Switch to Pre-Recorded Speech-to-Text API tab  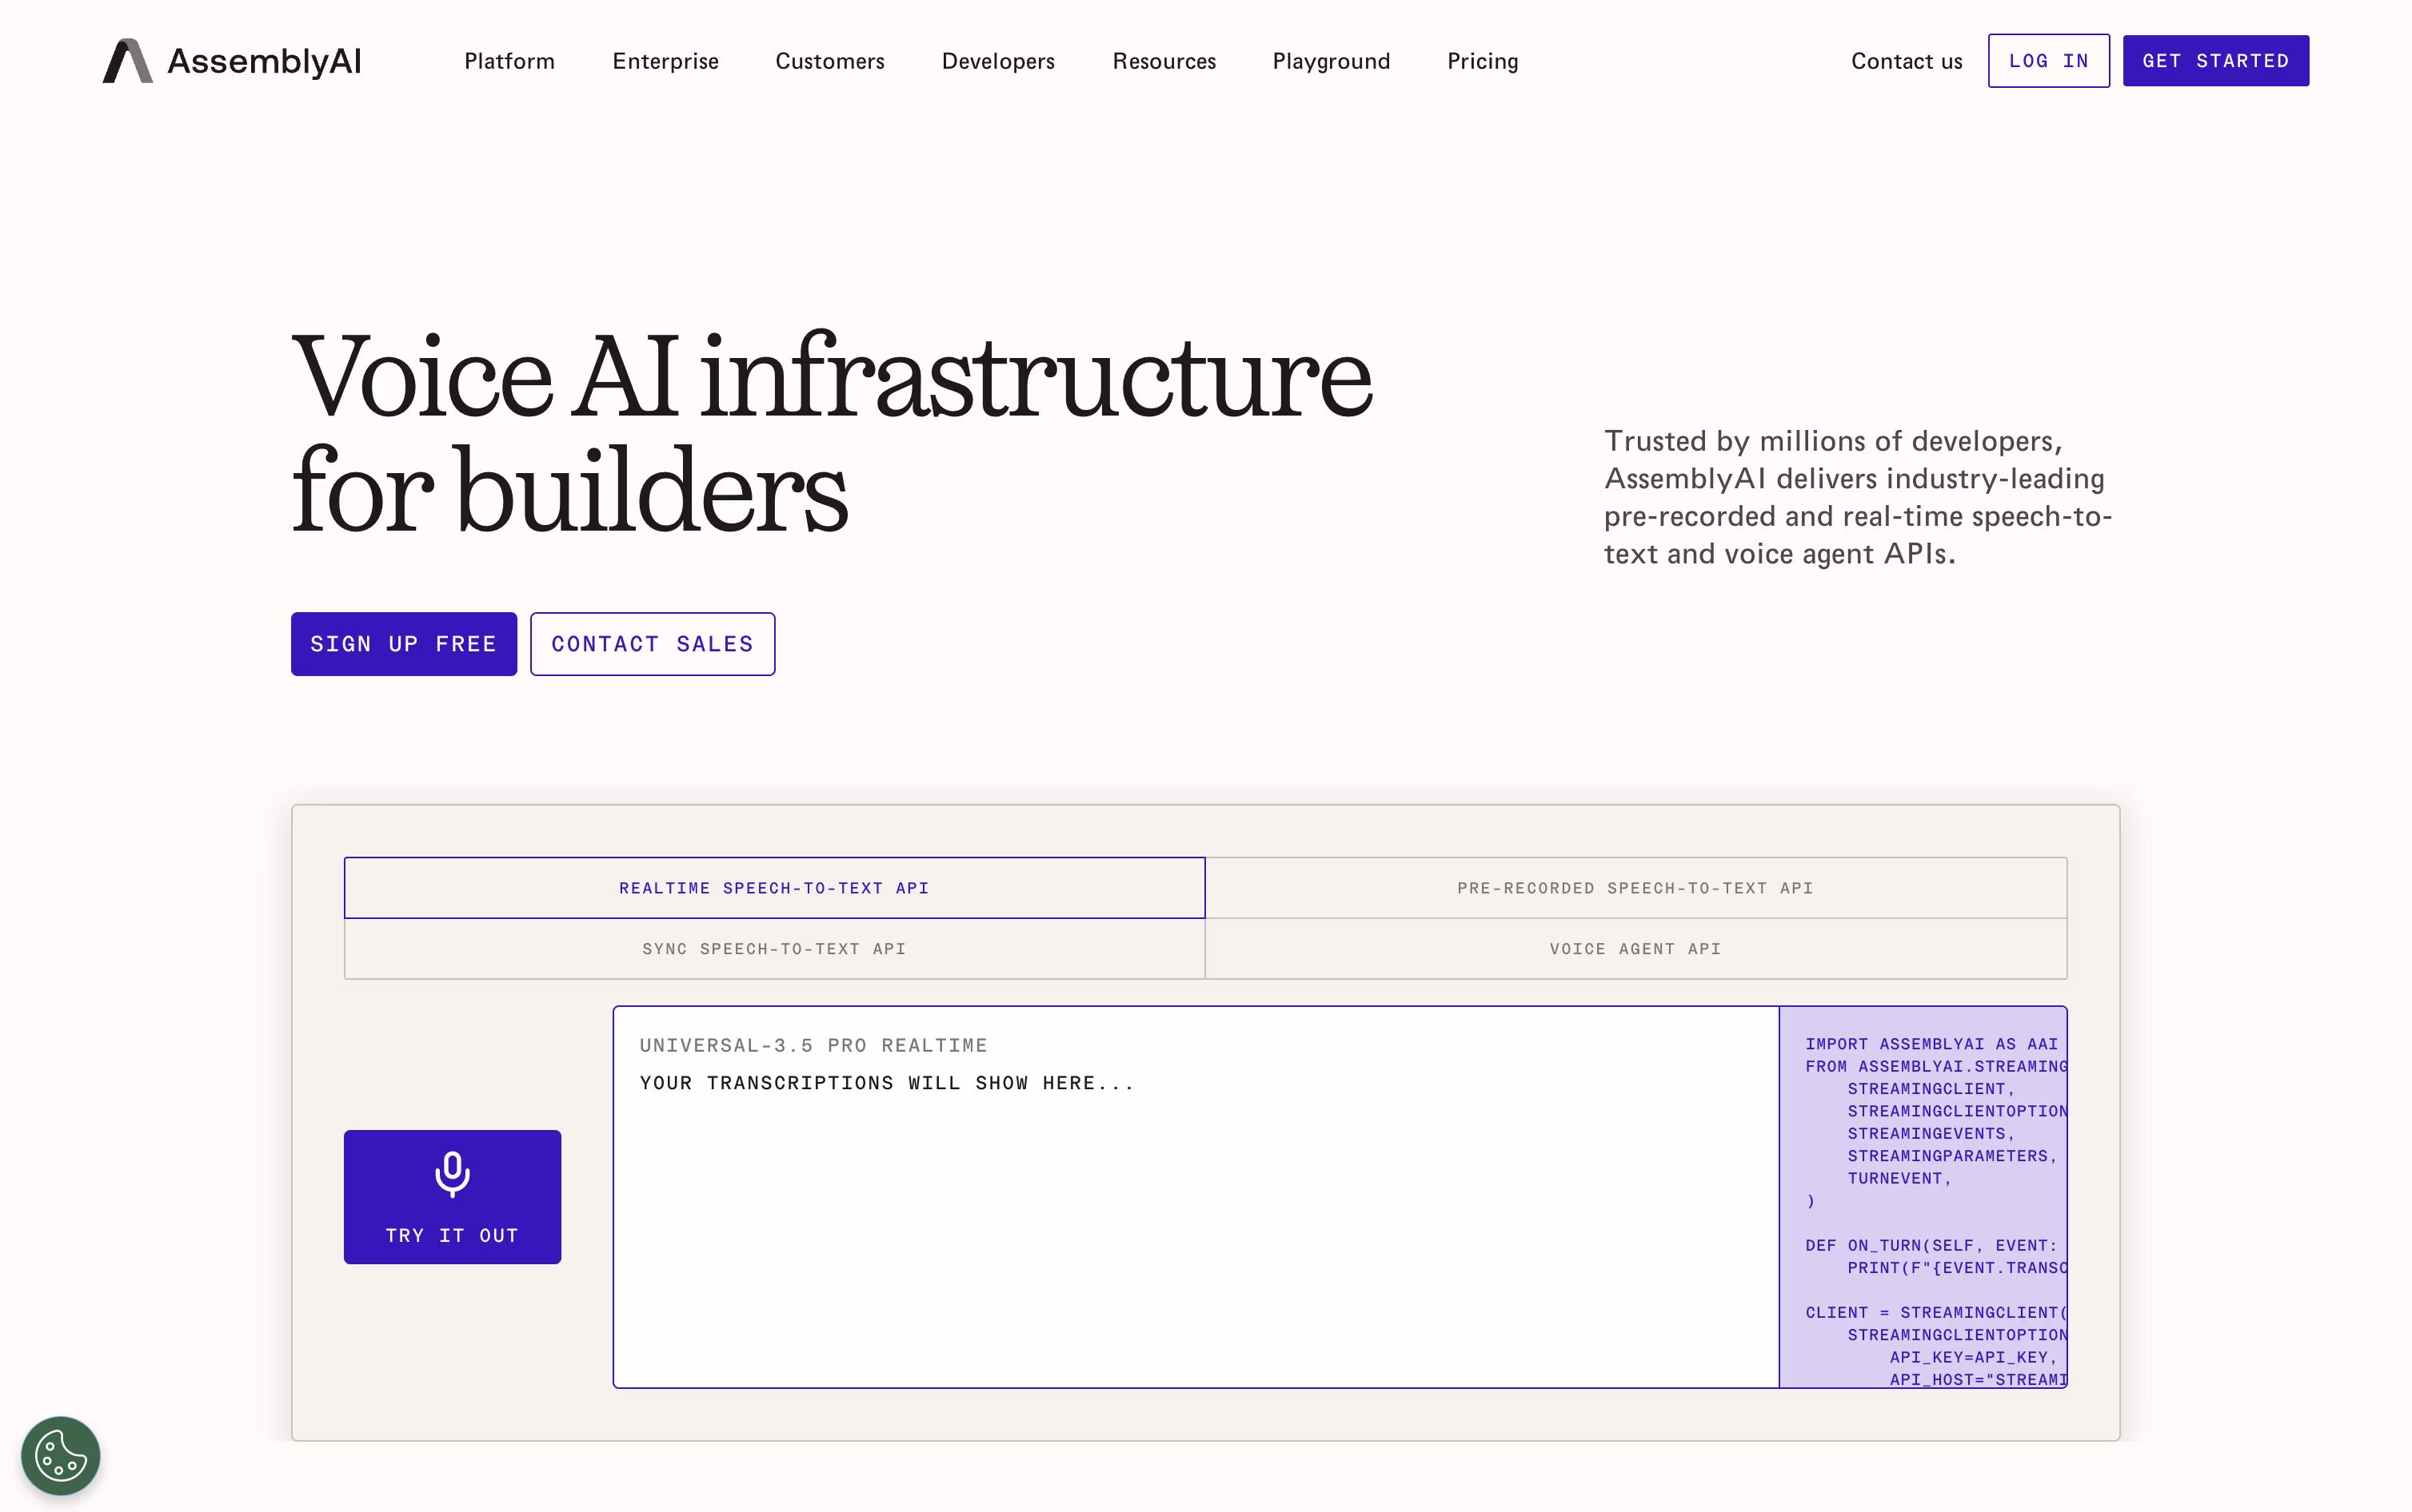[1635, 888]
